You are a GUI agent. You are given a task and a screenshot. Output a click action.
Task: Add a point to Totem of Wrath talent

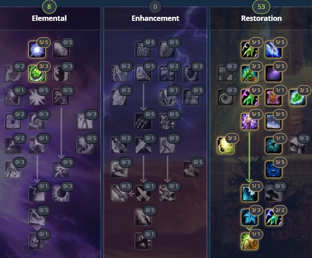37,241
